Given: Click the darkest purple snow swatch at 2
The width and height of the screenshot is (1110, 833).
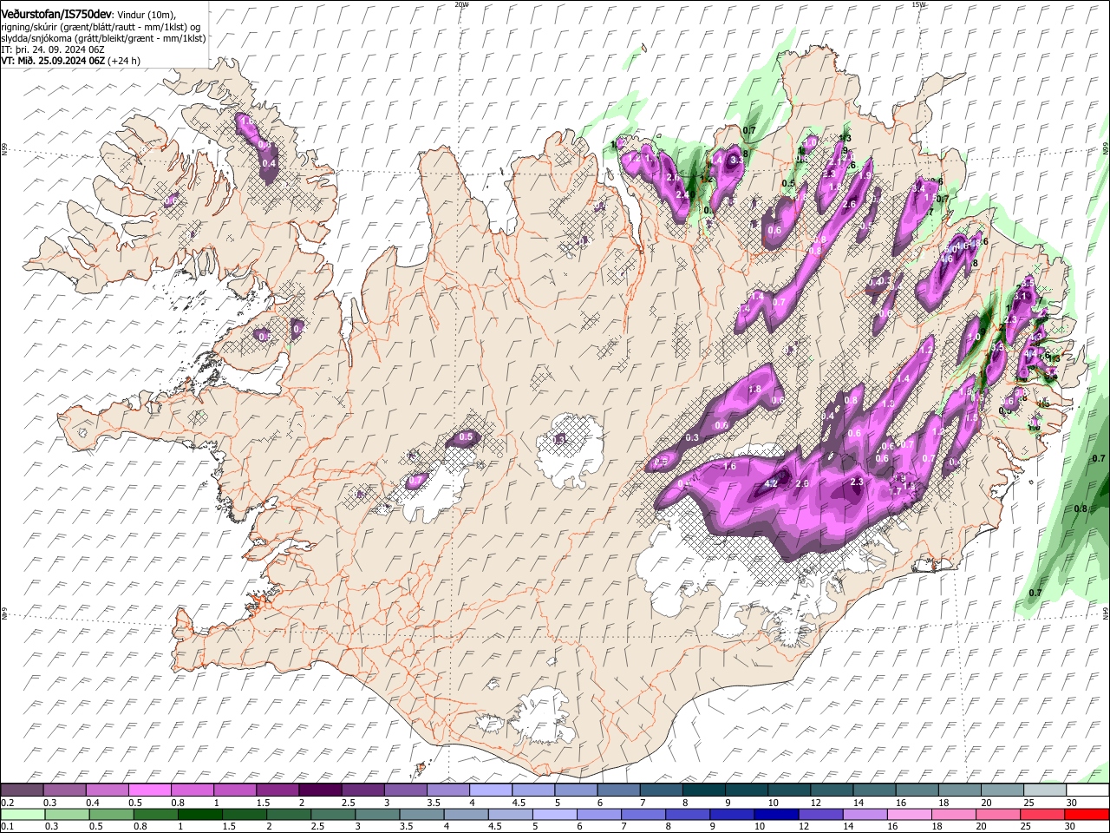Looking at the screenshot, I should (x=320, y=790).
